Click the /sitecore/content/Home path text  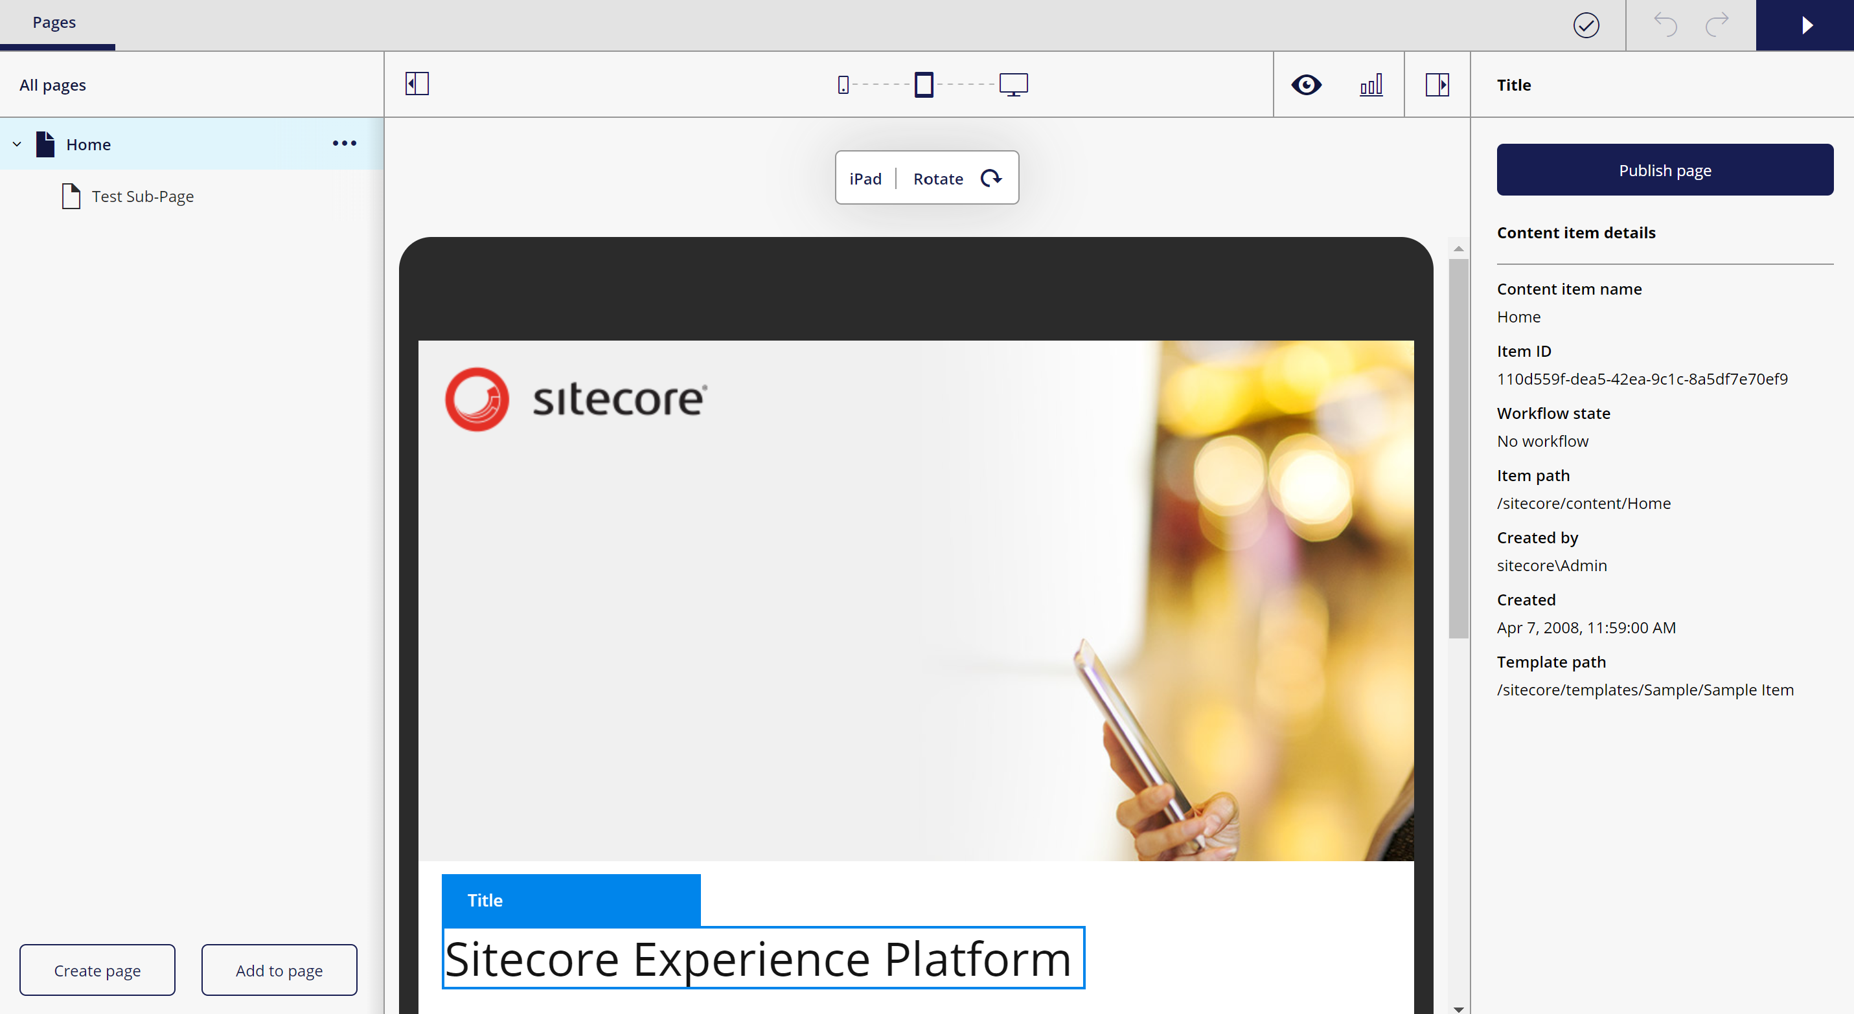click(1583, 503)
